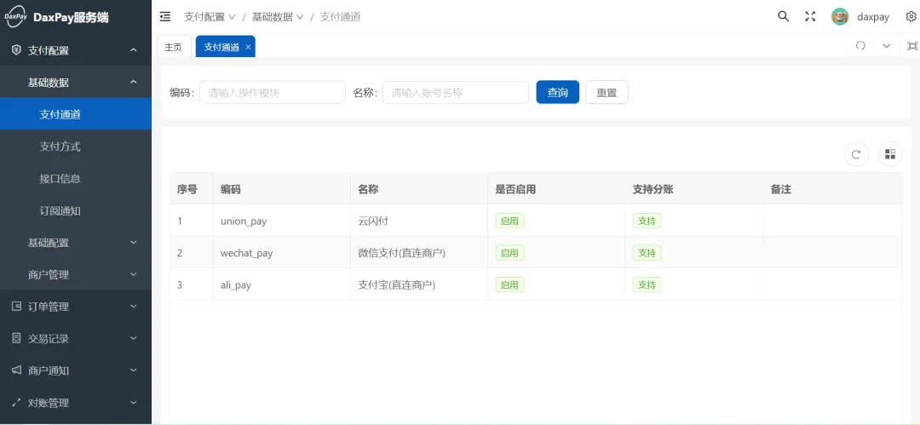Toggle fullscreen with the expand arrows icon
920x425 pixels.
[x=810, y=16]
